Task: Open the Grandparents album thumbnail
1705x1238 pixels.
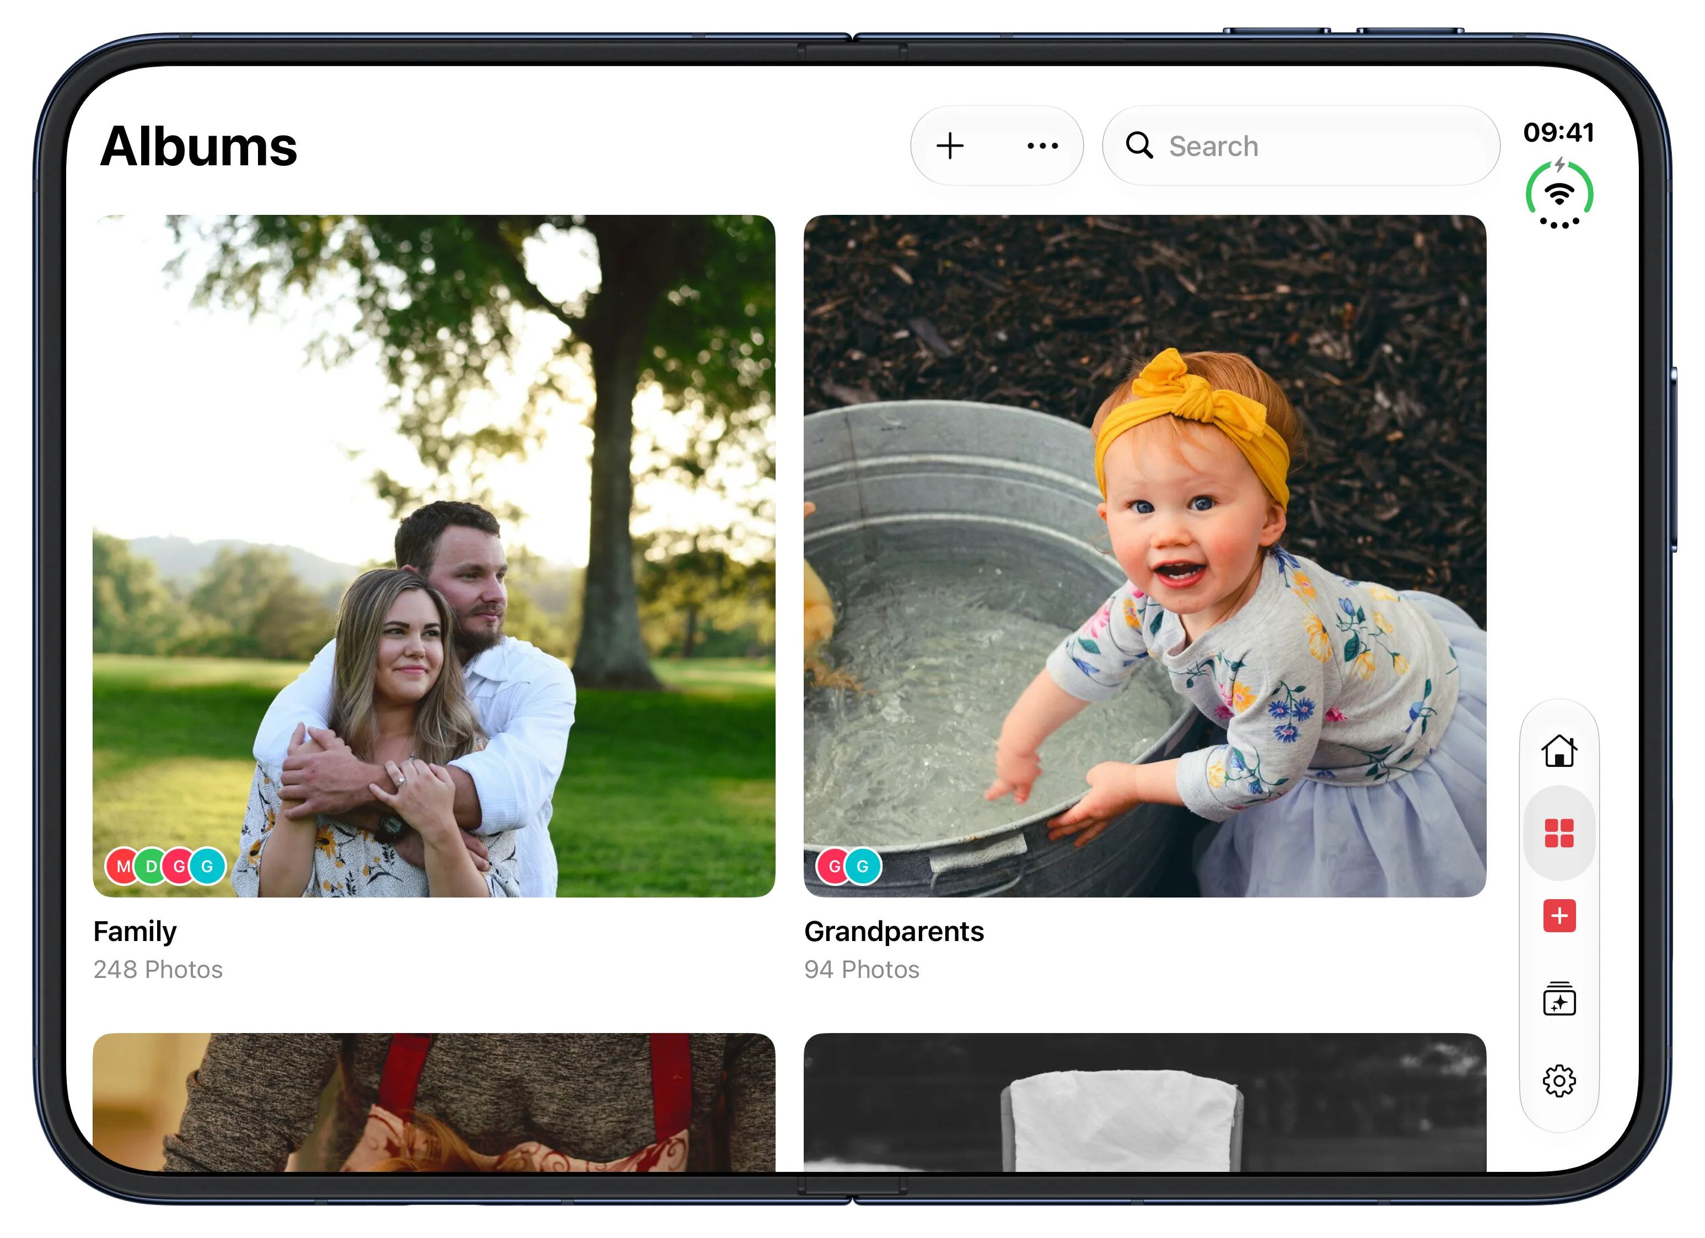Action: coord(1144,556)
